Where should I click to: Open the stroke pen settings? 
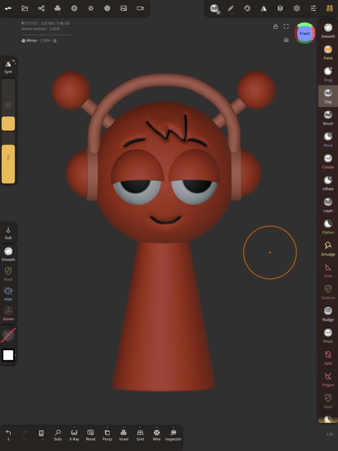pos(230,8)
